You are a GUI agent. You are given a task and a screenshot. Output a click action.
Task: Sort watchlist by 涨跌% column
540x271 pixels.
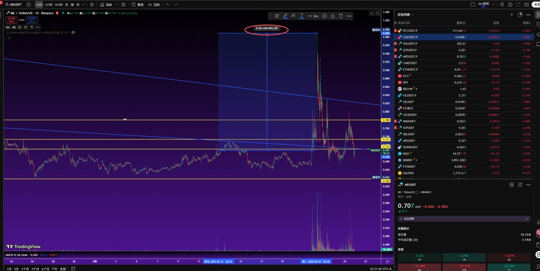[526, 22]
